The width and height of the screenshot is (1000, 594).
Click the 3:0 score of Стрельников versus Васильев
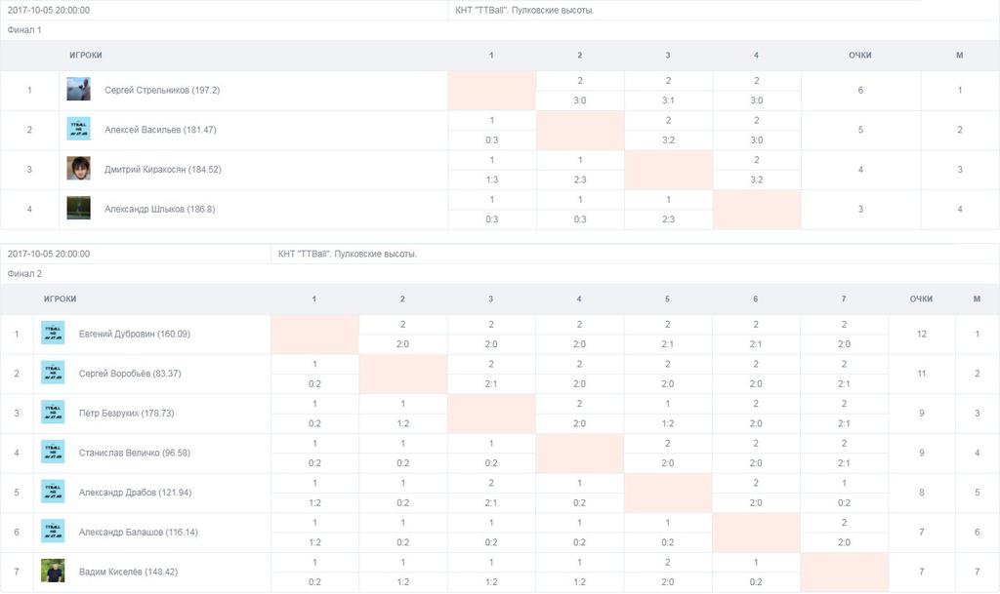pos(580,100)
